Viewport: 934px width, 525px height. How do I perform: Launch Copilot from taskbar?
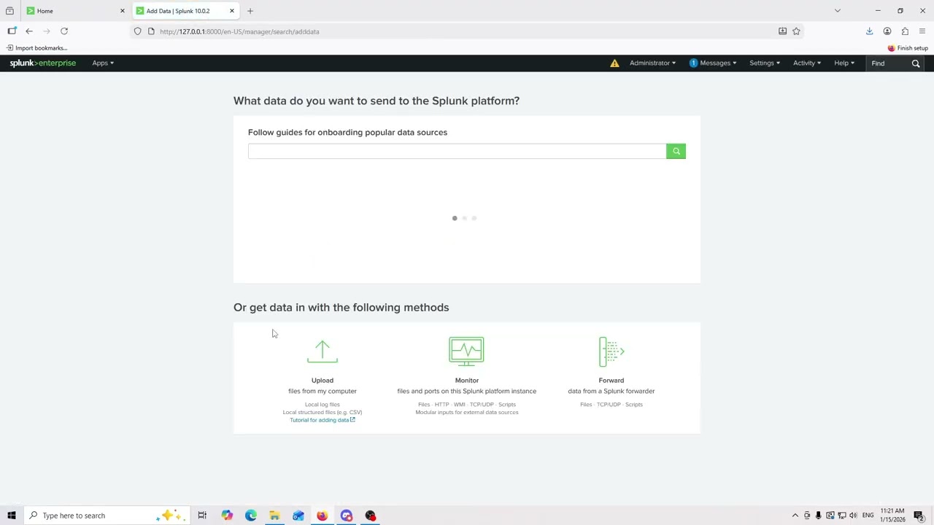[227, 516]
